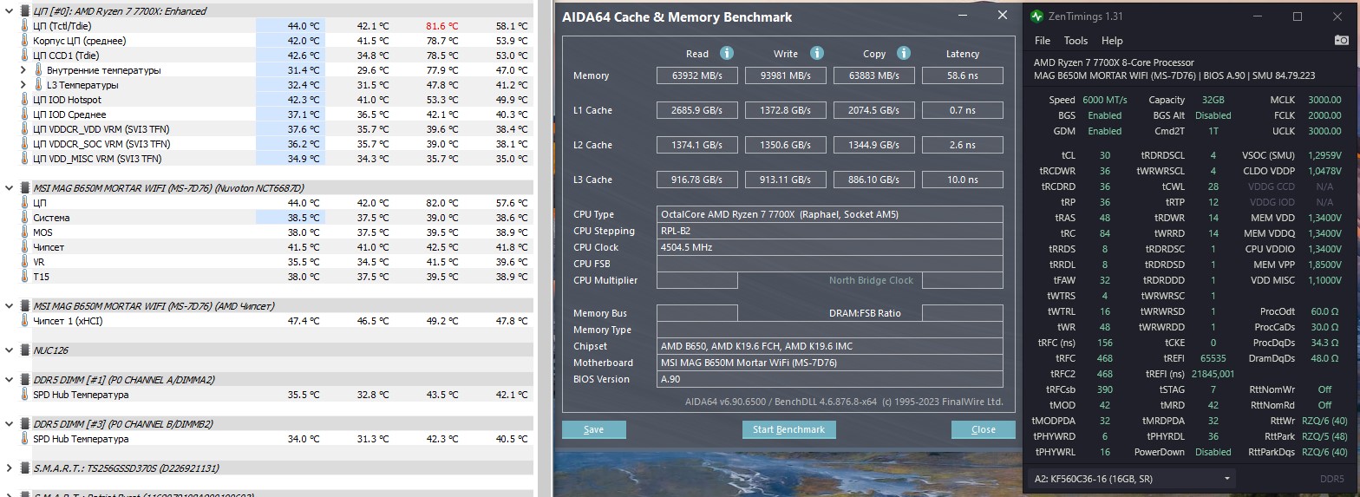This screenshot has width=1360, height=497.
Task: Open the File menu in ZenTimings
Action: 1043,41
